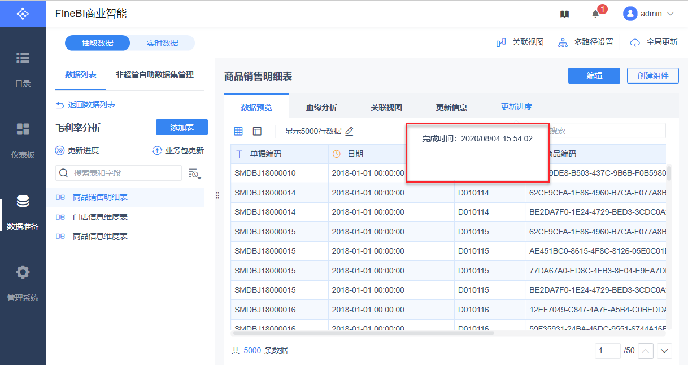
Task: Open the notification bell
Action: [595, 14]
